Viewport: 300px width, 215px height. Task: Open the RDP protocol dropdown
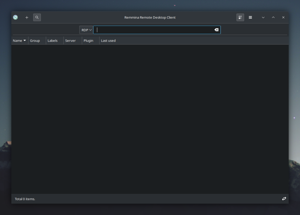coord(86,30)
